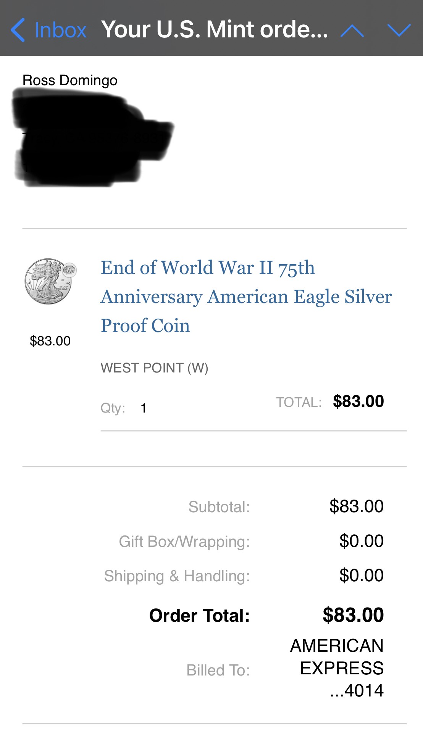Tap the Gift Box/Wrapping label
Screen dimensions: 423x748
[x=184, y=542]
